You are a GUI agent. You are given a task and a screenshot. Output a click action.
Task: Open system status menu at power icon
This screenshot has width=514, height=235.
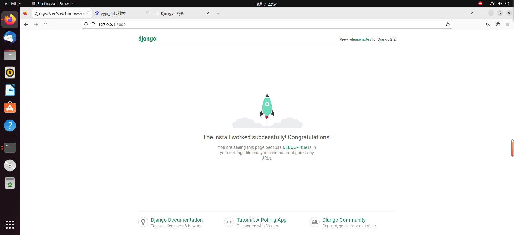coord(507,4)
